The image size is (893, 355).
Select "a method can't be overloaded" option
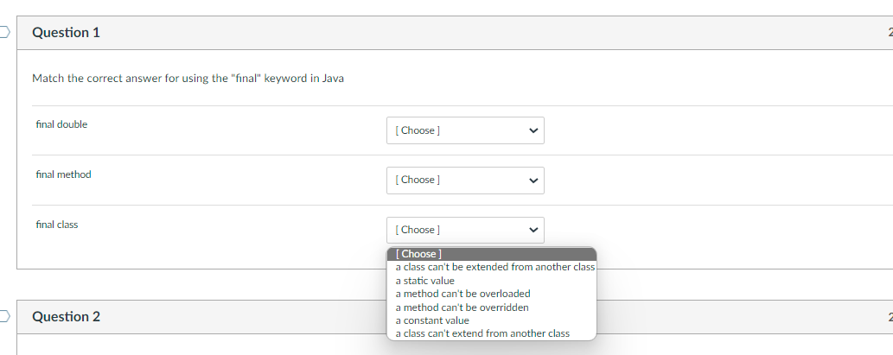pos(462,294)
